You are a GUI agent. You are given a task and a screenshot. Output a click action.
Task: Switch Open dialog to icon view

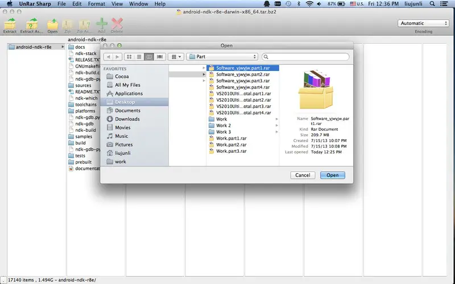[x=129, y=57]
